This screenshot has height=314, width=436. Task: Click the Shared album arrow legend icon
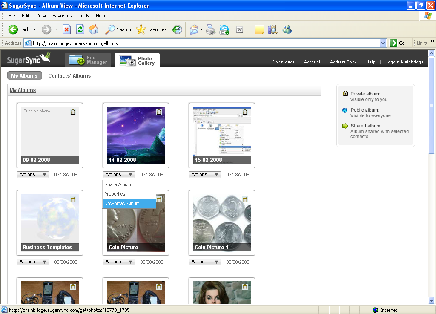tap(345, 126)
